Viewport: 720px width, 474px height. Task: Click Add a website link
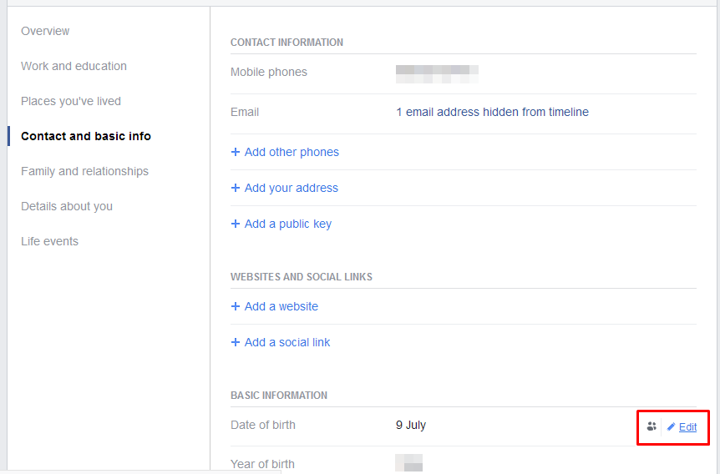point(281,306)
